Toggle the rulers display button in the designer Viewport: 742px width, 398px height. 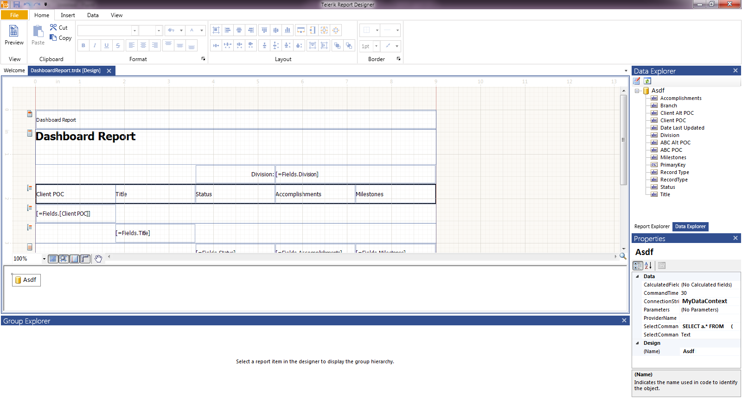tap(85, 259)
